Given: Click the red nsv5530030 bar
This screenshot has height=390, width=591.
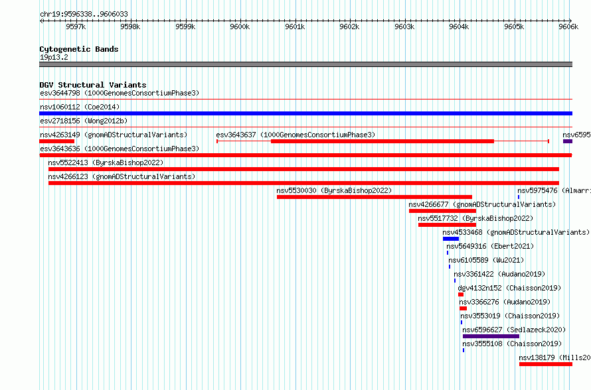Looking at the screenshot, I should 375,197.
